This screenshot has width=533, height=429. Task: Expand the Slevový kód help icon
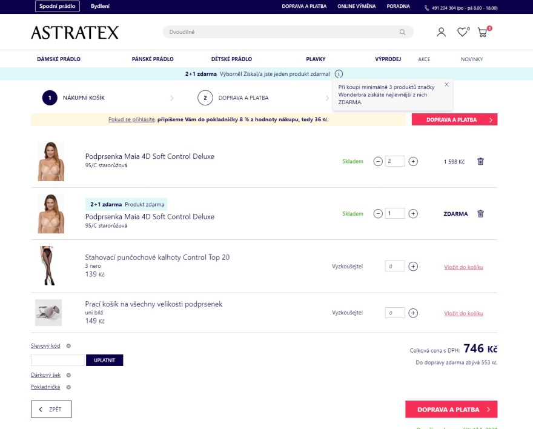[x=68, y=346]
